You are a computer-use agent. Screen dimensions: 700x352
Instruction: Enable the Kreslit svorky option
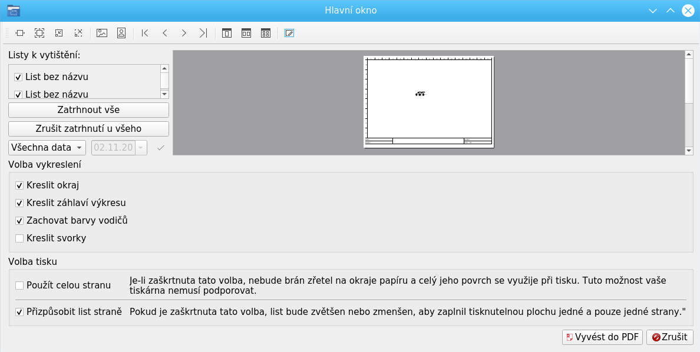(x=19, y=238)
